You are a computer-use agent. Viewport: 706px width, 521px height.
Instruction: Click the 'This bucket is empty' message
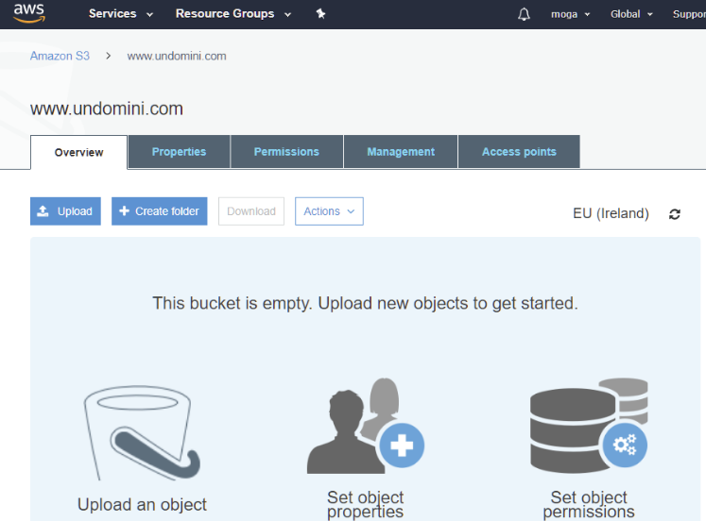tap(365, 303)
